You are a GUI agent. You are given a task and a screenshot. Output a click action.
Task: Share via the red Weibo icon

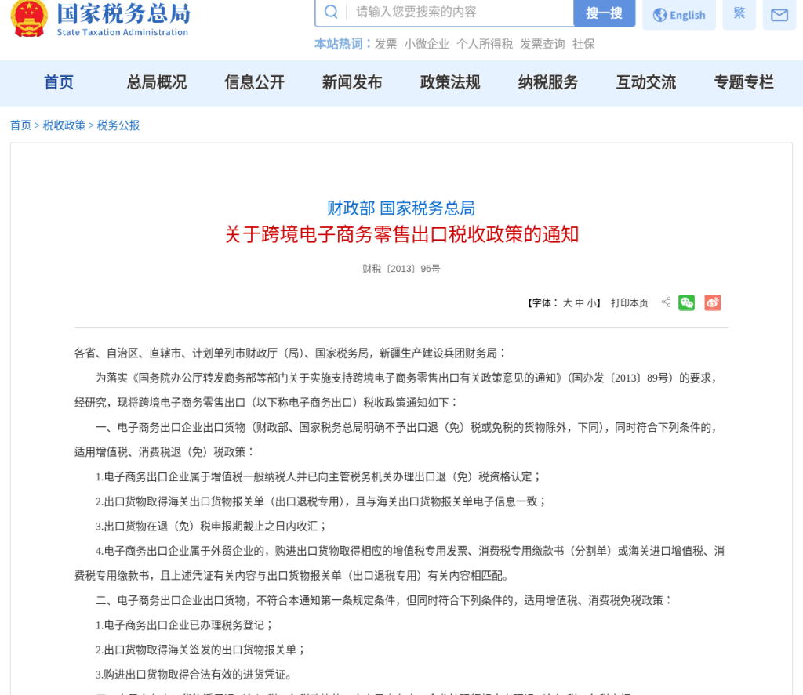tap(712, 303)
